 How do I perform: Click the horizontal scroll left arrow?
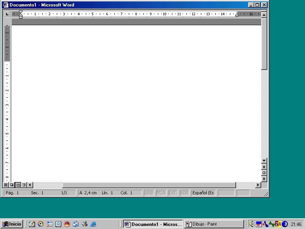[30, 185]
